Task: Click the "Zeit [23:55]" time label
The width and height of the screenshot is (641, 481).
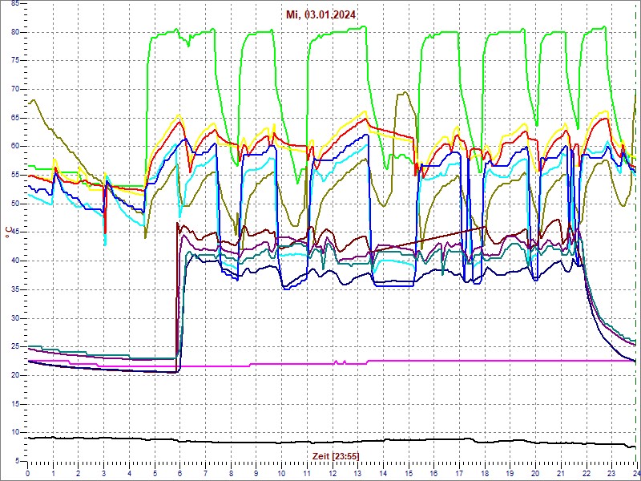Action: tap(336, 455)
